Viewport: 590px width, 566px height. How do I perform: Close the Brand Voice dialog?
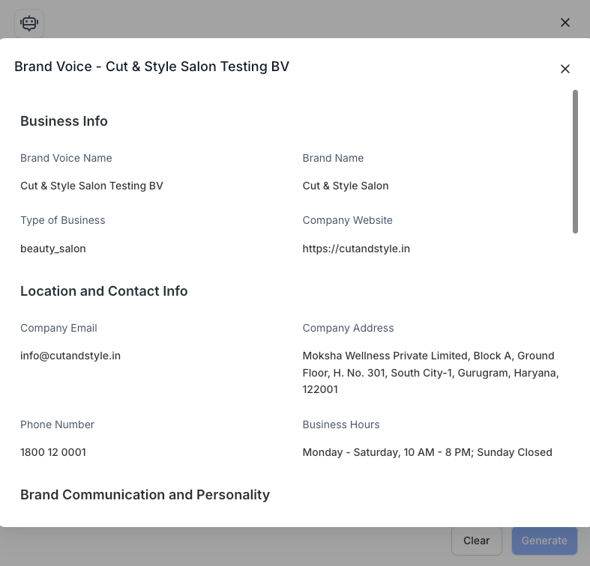[x=565, y=69]
